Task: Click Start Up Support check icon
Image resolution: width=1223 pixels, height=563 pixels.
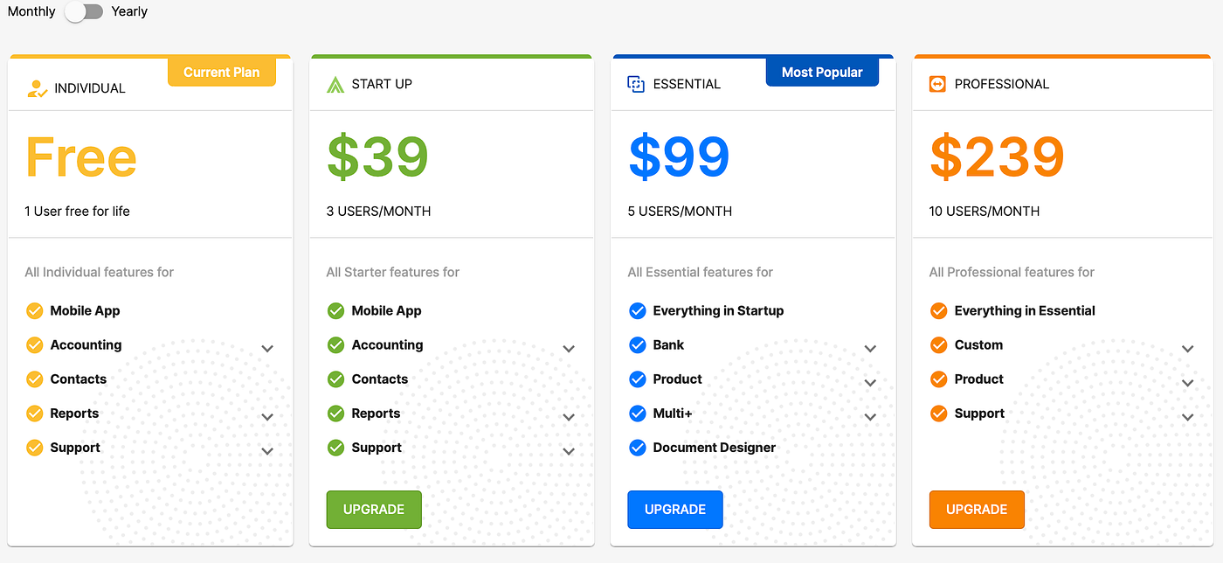Action: (x=335, y=448)
